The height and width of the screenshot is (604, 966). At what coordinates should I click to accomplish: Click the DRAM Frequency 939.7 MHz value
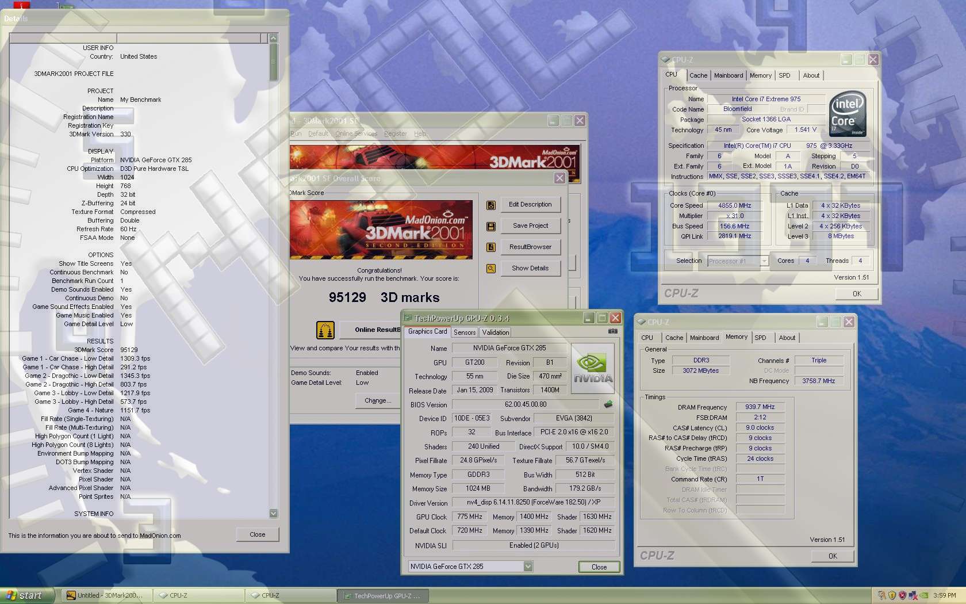pos(760,407)
